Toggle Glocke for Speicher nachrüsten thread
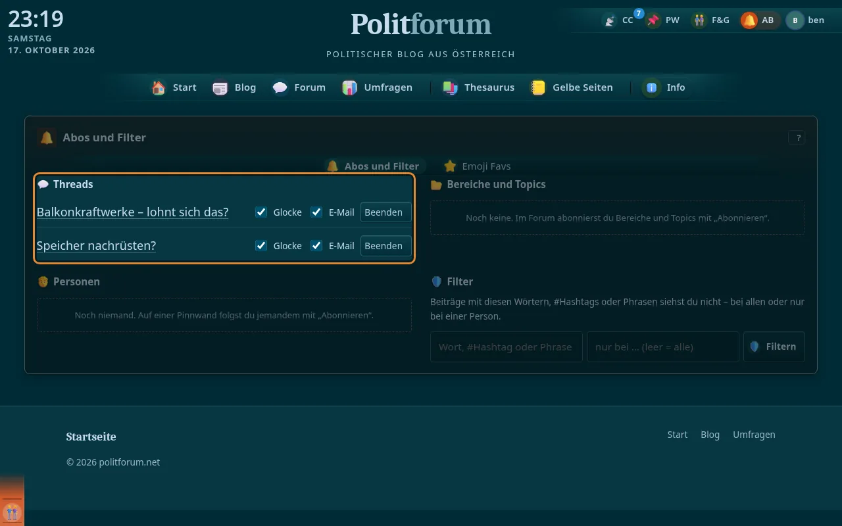Image resolution: width=842 pixels, height=526 pixels. click(261, 245)
